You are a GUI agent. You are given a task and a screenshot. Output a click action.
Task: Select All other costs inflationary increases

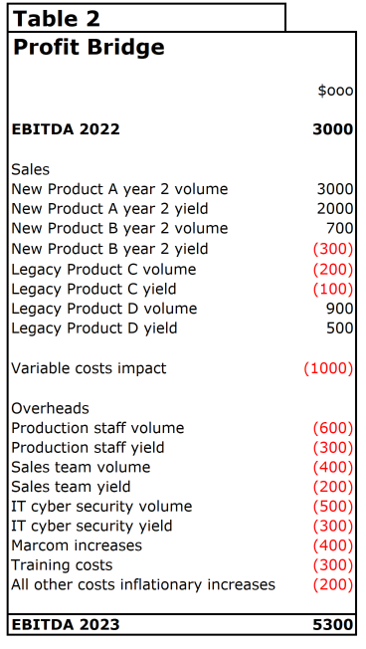click(x=143, y=585)
